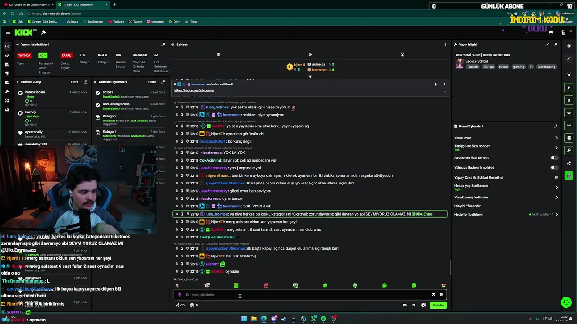Open Spotify from the taskbar
577x324 pixels.
(323, 319)
